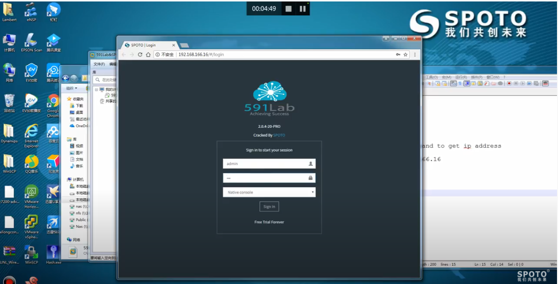Open the QQ Music (QQ音乐) shortcut
558x284 pixels.
[31, 164]
